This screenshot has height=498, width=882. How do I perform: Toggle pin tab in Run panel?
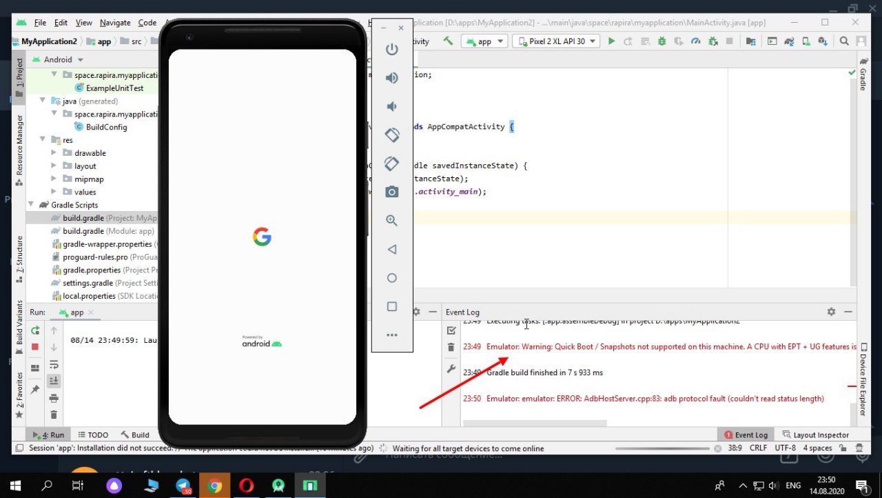coord(35,390)
